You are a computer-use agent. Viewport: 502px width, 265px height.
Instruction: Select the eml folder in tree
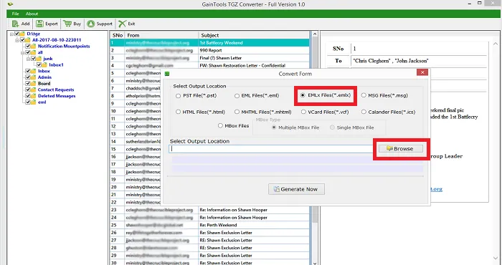(x=42, y=102)
